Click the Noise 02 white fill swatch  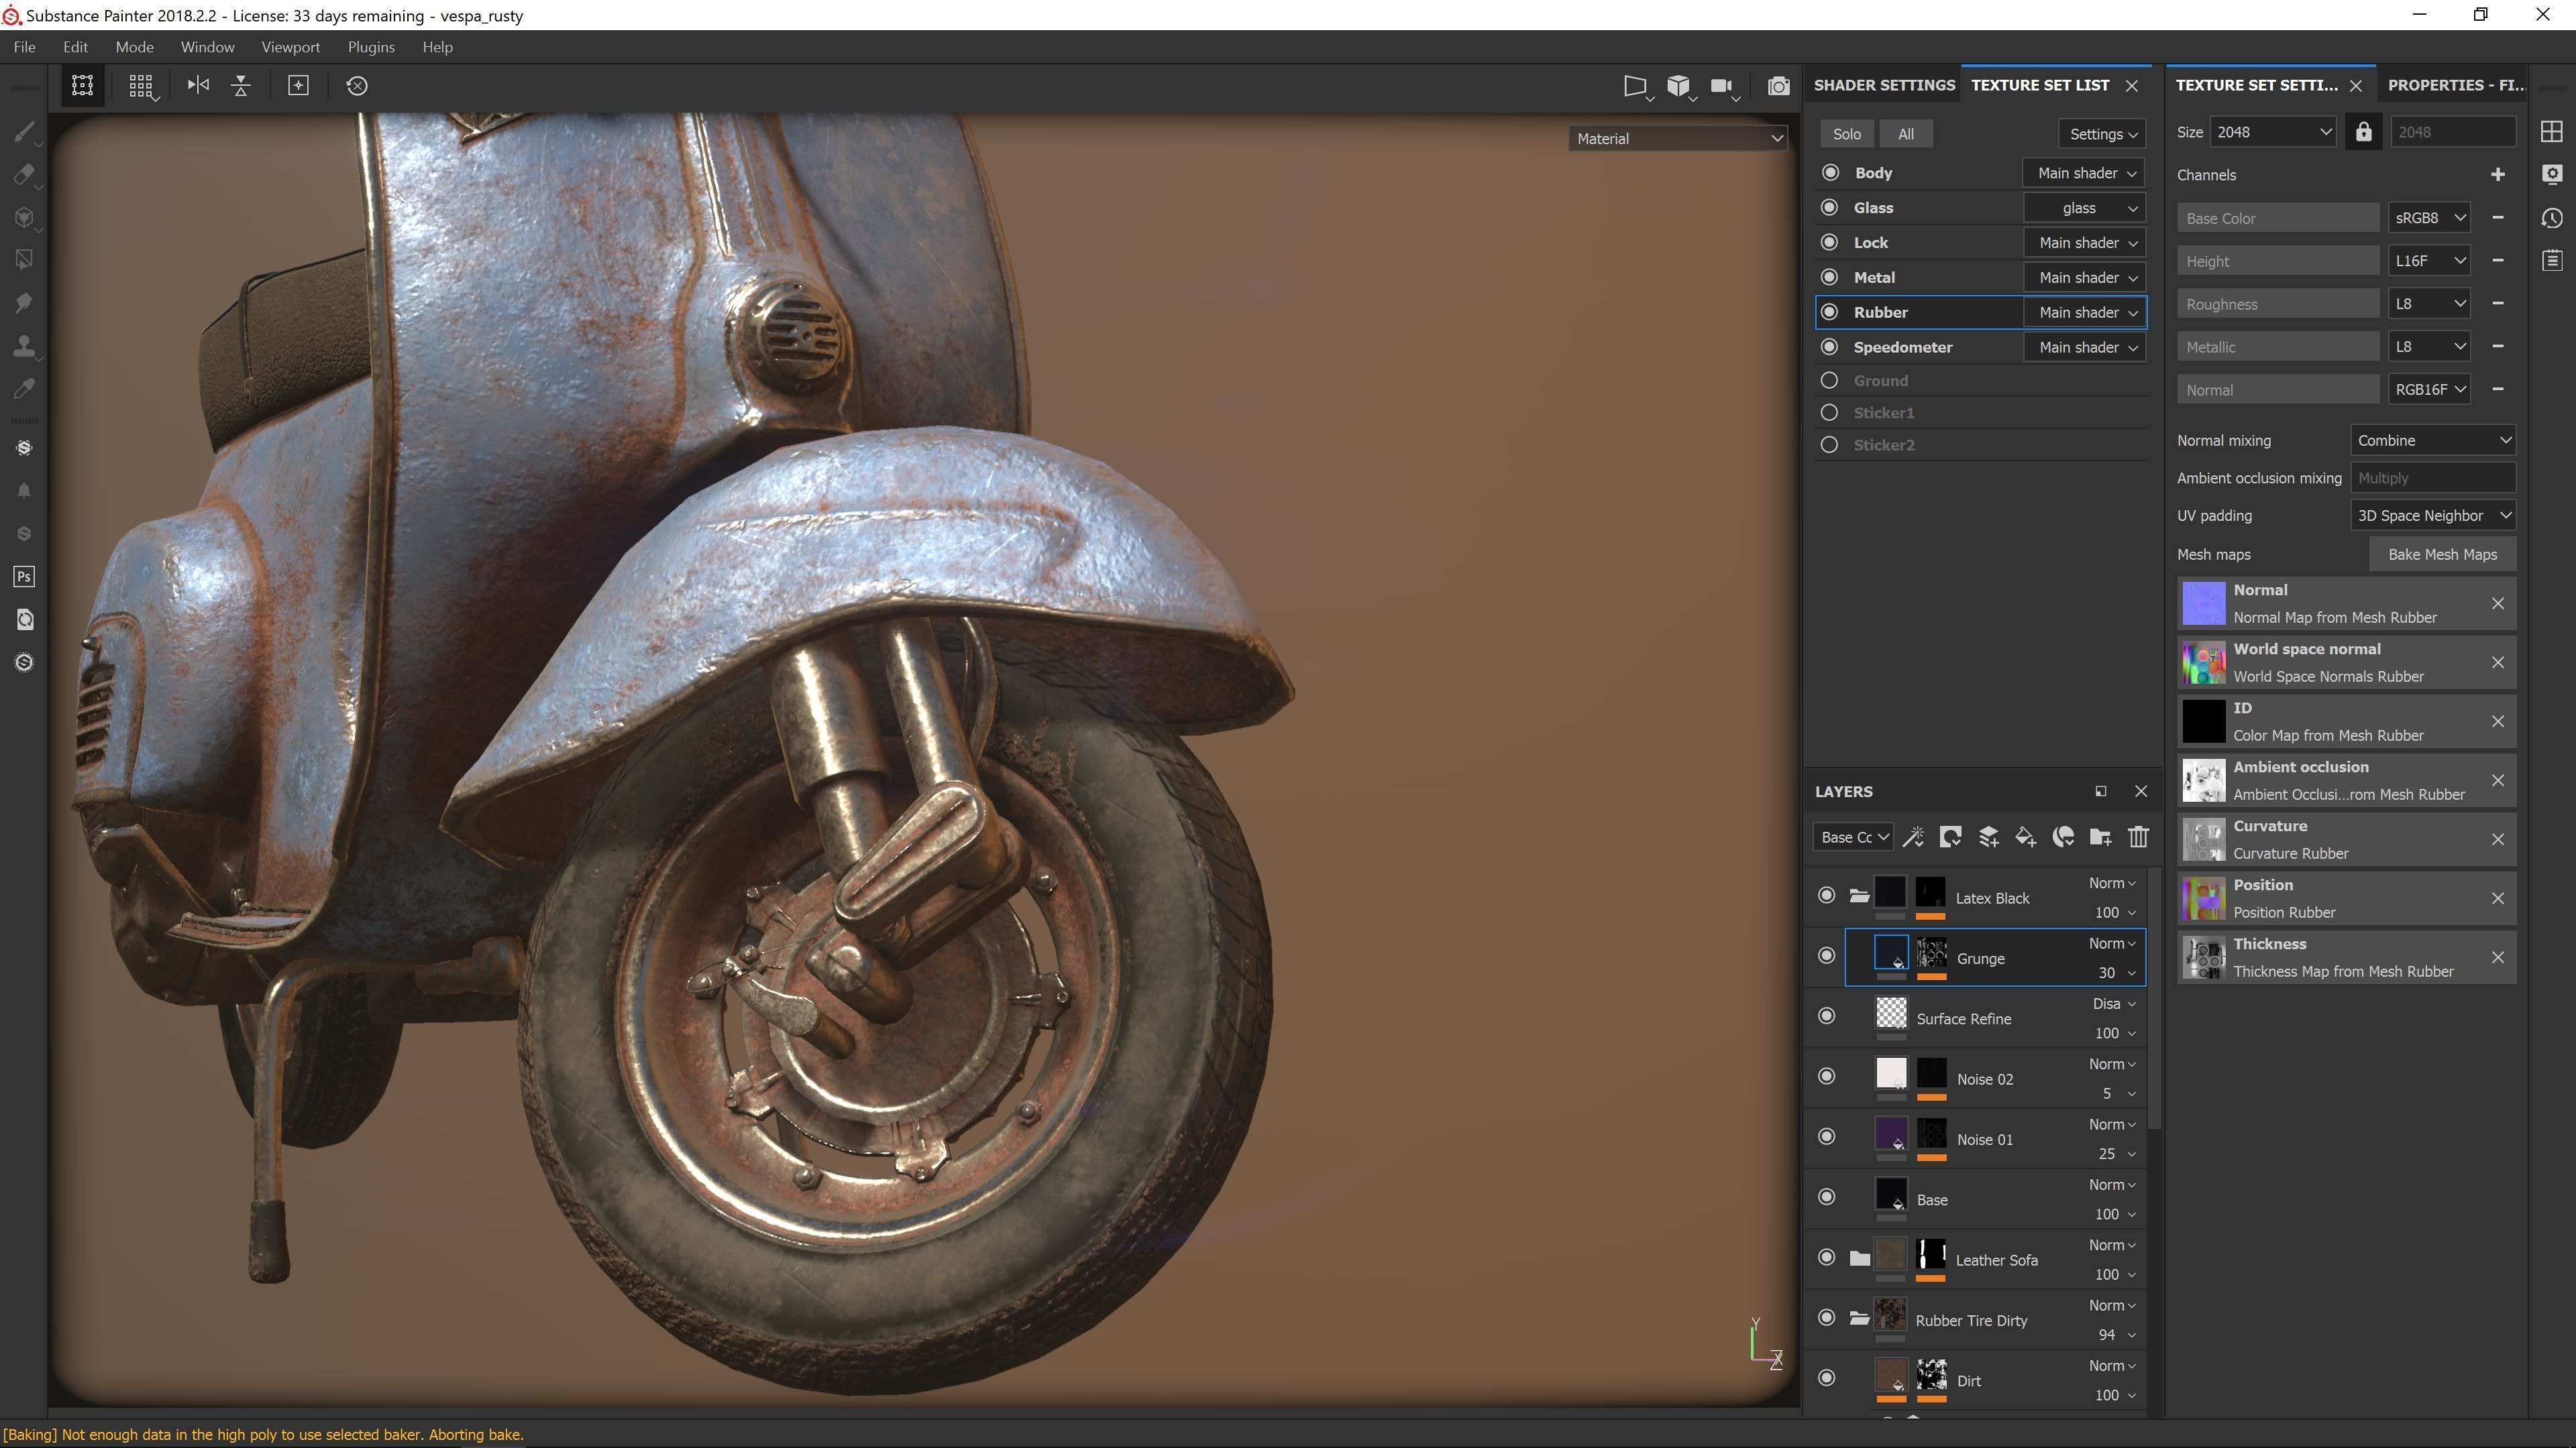pos(1891,1074)
